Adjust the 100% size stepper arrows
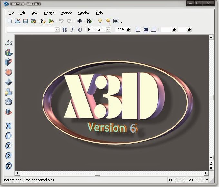The width and height of the screenshot is (219, 187). [x=128, y=30]
